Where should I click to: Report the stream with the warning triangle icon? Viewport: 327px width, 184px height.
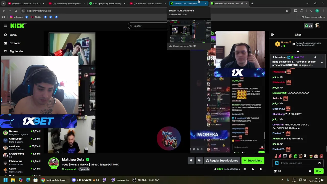[x=253, y=169]
